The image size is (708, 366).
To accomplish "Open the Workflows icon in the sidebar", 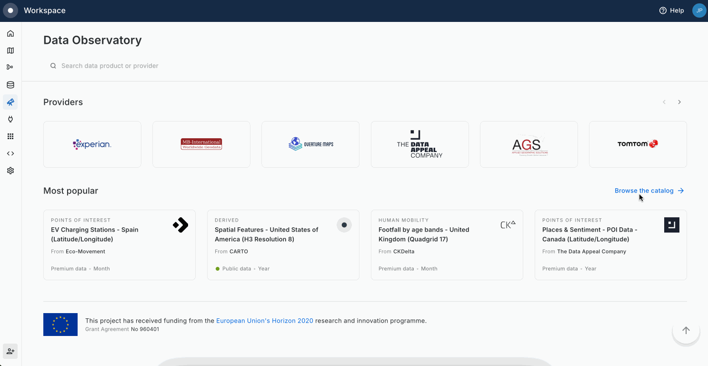I will pyautogui.click(x=10, y=67).
